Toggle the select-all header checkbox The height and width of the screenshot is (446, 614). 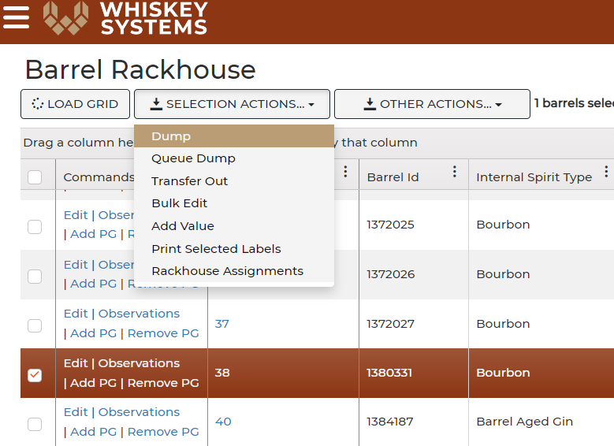(x=35, y=177)
